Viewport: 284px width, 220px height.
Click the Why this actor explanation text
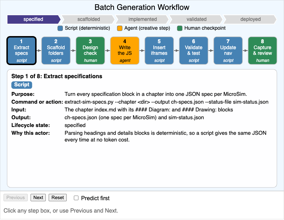(165, 137)
